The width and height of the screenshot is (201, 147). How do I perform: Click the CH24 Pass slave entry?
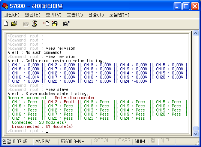[x=133, y=118]
